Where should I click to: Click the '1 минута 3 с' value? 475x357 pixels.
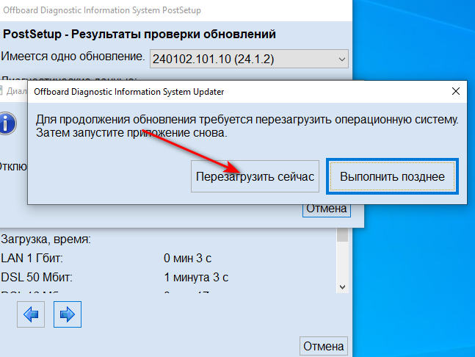(196, 277)
